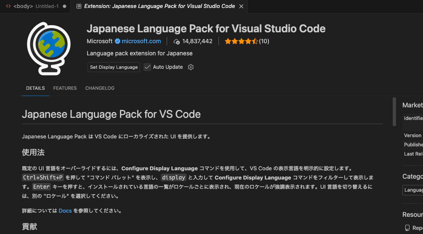Click the install count download icon
This screenshot has height=234, width=423.
[176, 42]
